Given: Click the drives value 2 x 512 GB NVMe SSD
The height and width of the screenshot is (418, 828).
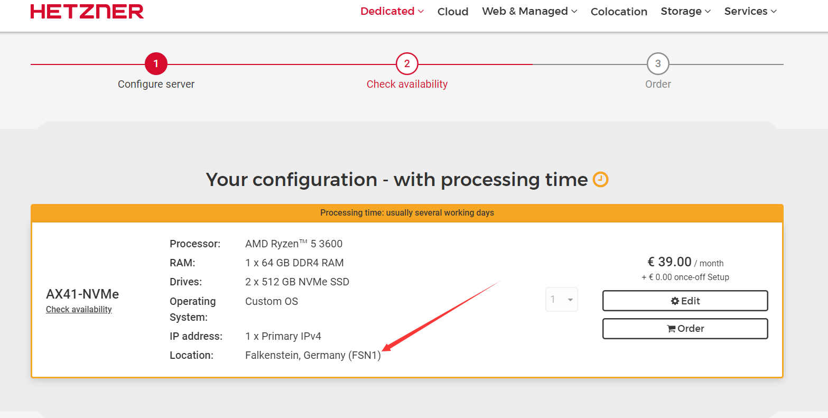Looking at the screenshot, I should tap(297, 282).
